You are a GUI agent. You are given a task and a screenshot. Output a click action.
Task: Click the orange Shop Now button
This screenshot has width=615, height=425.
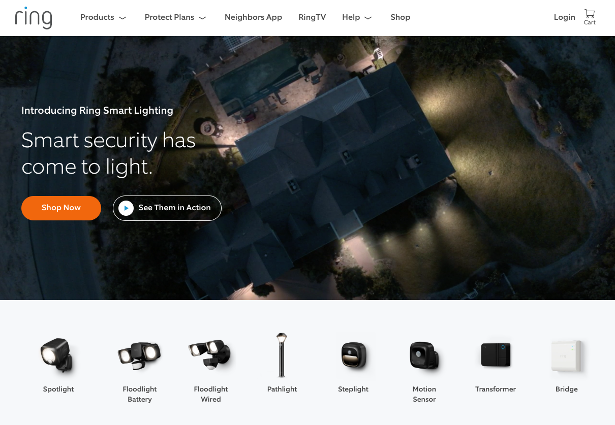click(x=61, y=208)
